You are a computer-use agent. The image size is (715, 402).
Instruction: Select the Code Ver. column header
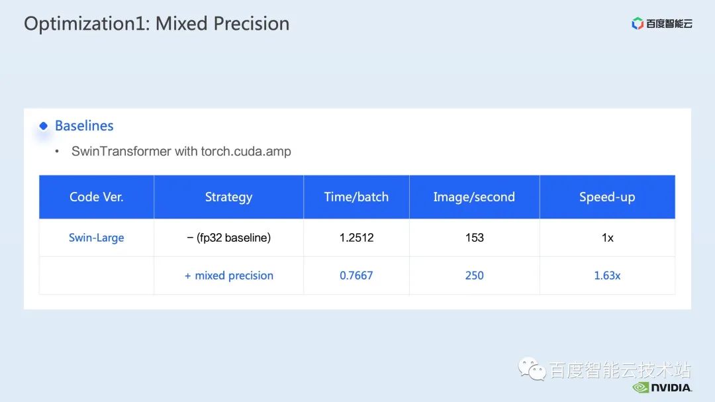click(96, 197)
